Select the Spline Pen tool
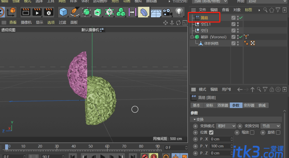 [x=75, y=12]
